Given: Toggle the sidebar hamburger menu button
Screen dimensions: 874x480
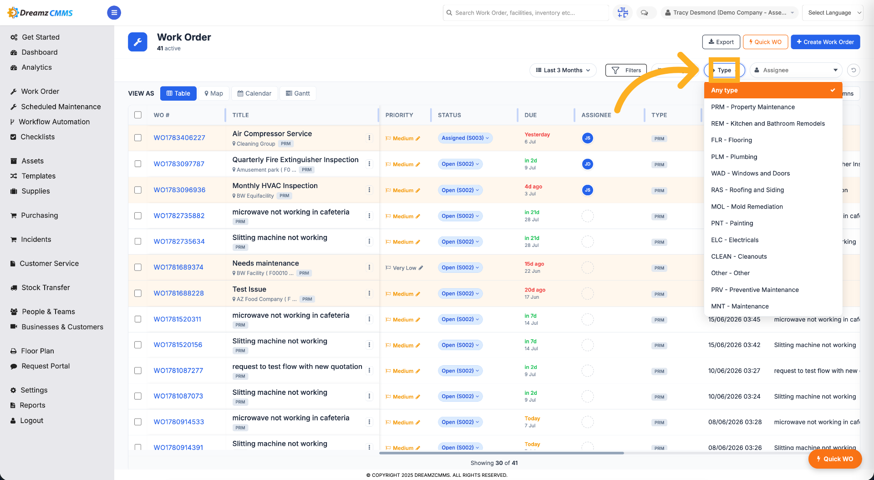Looking at the screenshot, I should 114,13.
